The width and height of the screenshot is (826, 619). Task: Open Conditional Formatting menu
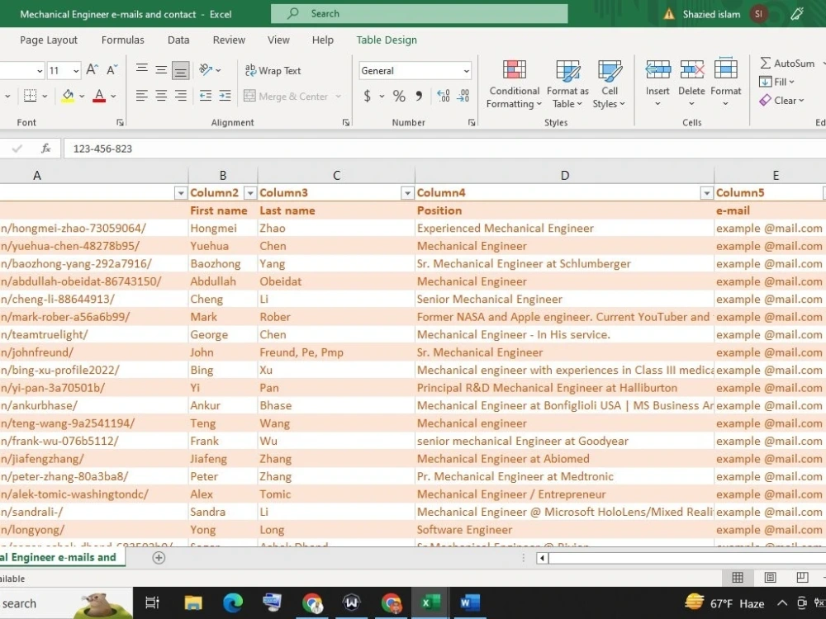[514, 84]
